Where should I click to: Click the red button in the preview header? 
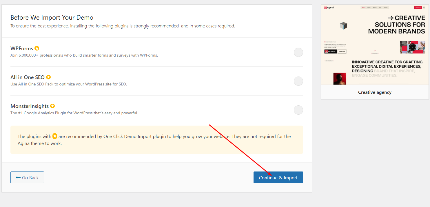click(418, 8)
